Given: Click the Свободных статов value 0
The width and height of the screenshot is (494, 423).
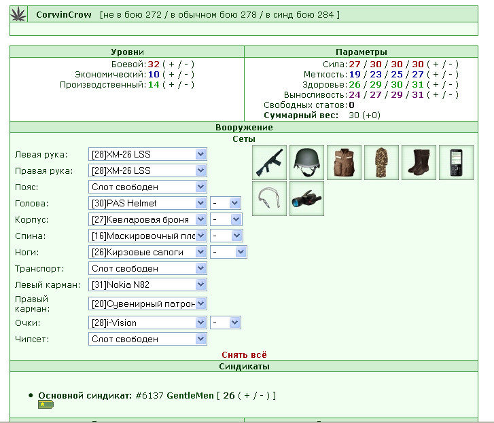Looking at the screenshot, I should coord(351,105).
